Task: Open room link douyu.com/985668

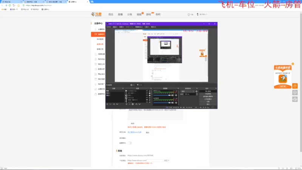Action: [x=140, y=155]
